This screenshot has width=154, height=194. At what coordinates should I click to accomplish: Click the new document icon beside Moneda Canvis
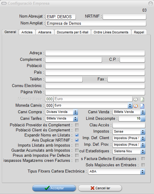pos(142,106)
